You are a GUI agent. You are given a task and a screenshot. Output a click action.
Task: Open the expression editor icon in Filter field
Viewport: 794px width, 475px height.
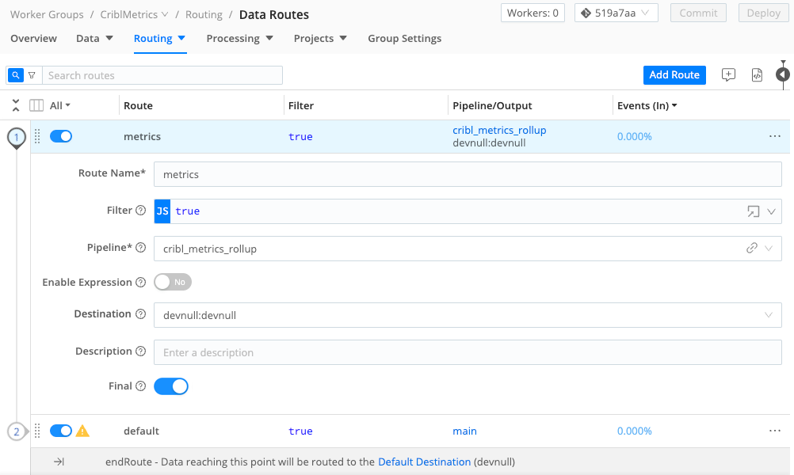click(754, 211)
